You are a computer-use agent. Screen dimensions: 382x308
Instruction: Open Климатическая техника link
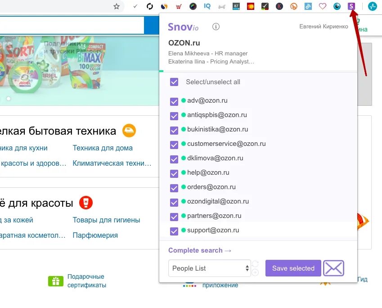[x=112, y=163]
